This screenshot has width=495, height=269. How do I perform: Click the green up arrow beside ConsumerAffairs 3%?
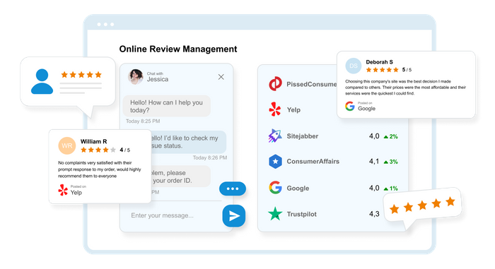[x=386, y=162]
